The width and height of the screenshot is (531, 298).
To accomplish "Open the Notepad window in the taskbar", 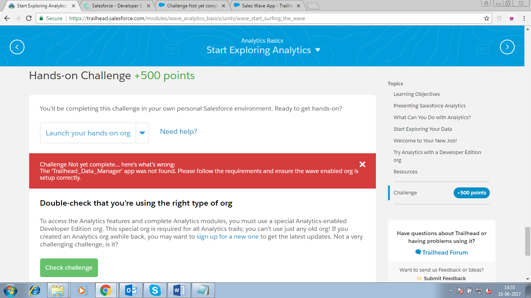I will click(x=203, y=290).
